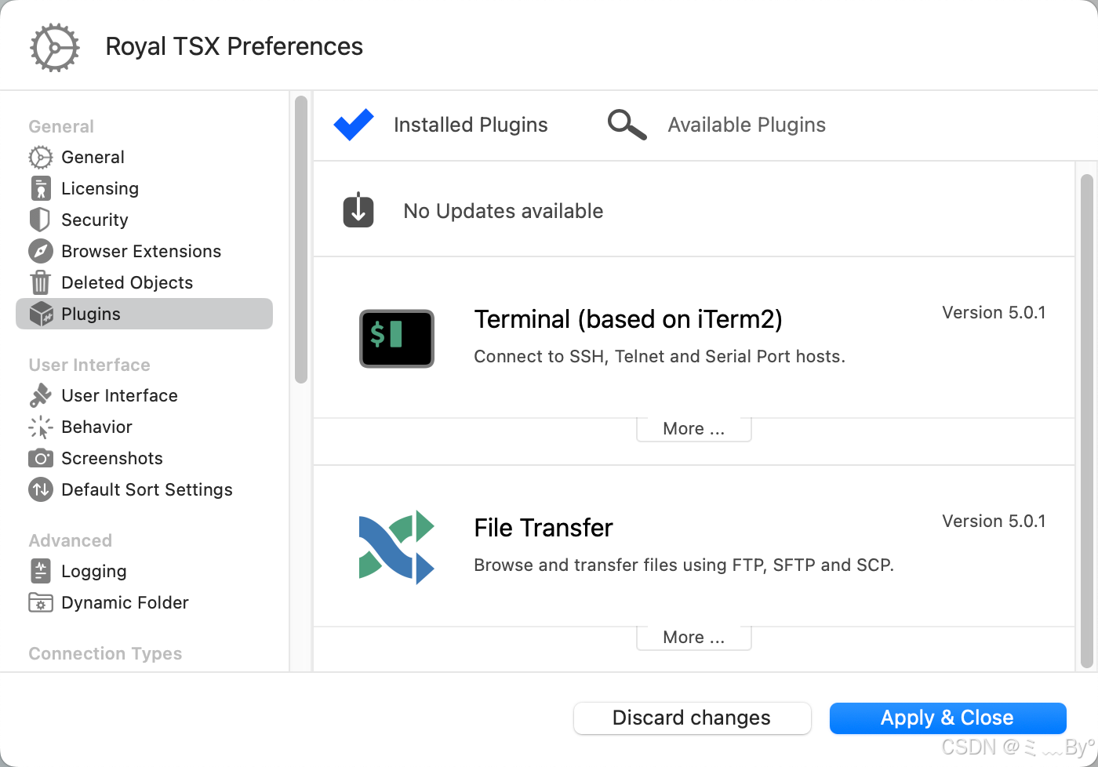Click the Logging icon under Advanced
Screen dimensions: 1098x767
[41, 571]
